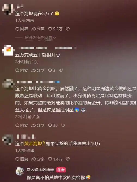The height and width of the screenshot is (182, 137).
Task: Reply to the 五万变成五千 comment
Action: point(22,70)
